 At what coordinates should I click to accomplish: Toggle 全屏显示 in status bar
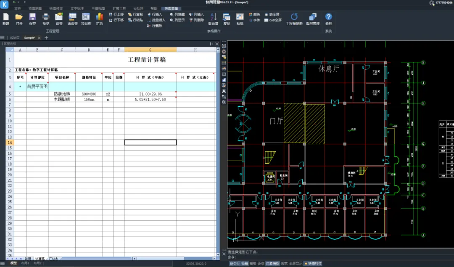tap(296, 264)
